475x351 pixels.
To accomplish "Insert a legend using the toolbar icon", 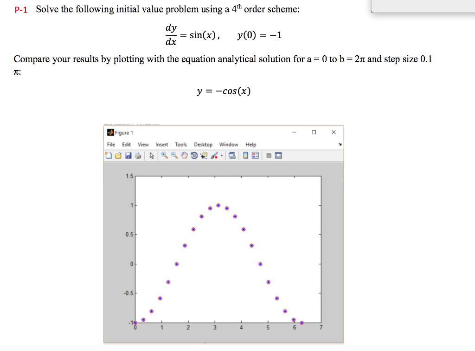I will click(x=256, y=156).
